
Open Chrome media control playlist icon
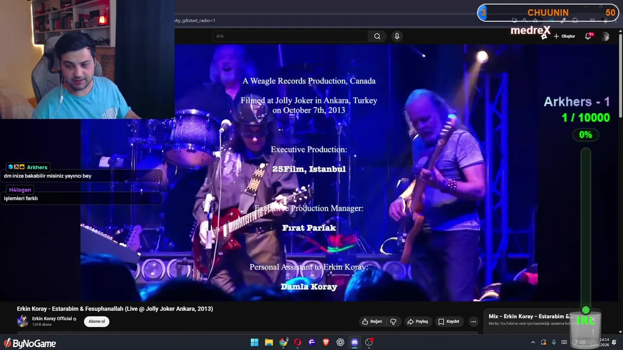point(592,20)
